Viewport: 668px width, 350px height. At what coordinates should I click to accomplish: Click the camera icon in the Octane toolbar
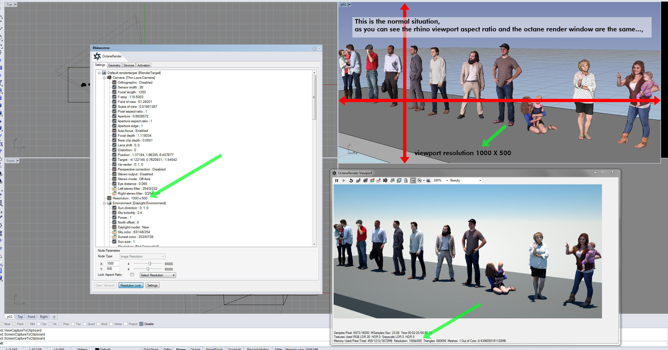[385, 181]
